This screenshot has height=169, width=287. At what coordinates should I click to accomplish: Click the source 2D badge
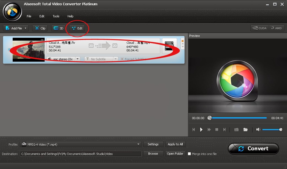pyautogui.click(x=91, y=46)
